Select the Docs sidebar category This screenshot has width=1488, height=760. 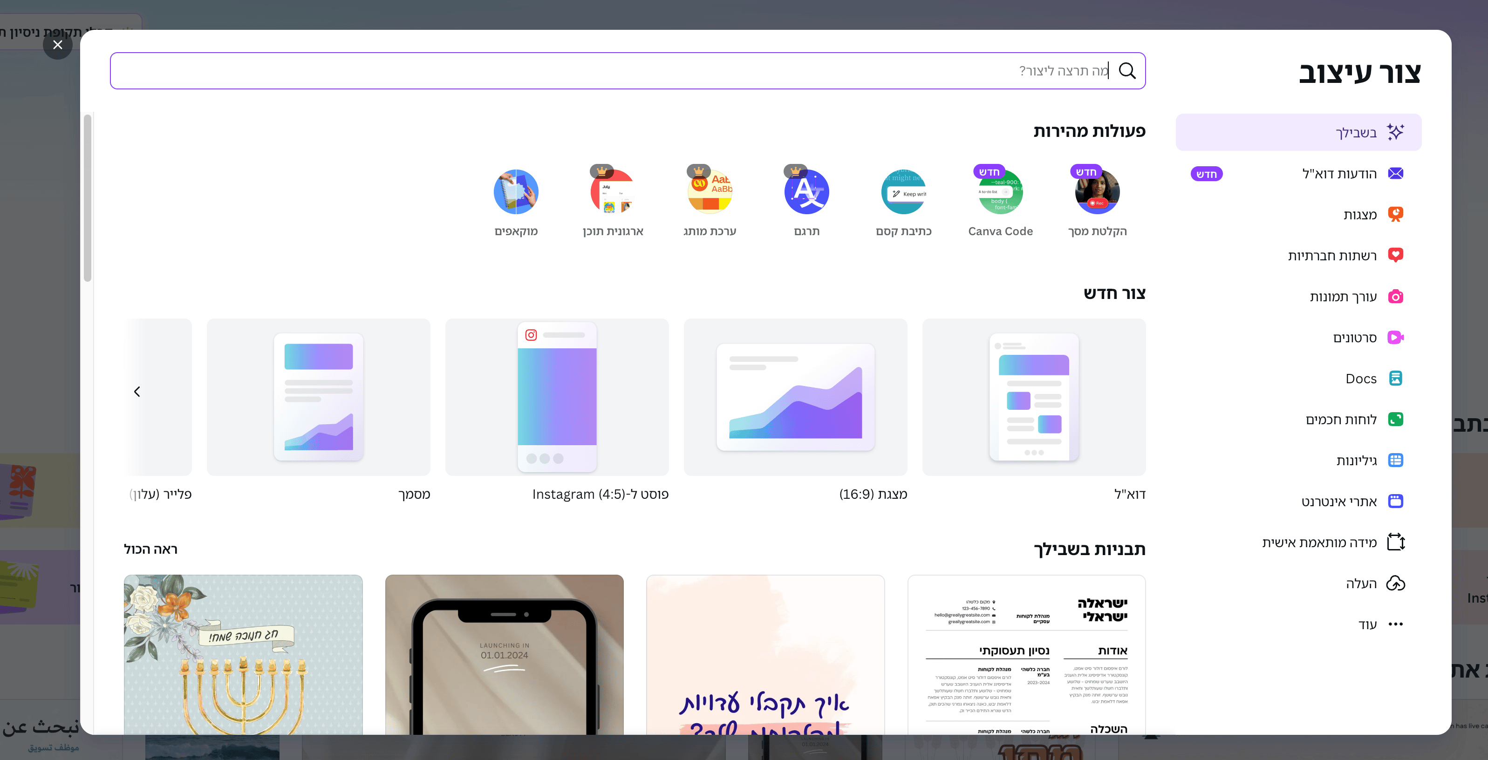[x=1360, y=379]
